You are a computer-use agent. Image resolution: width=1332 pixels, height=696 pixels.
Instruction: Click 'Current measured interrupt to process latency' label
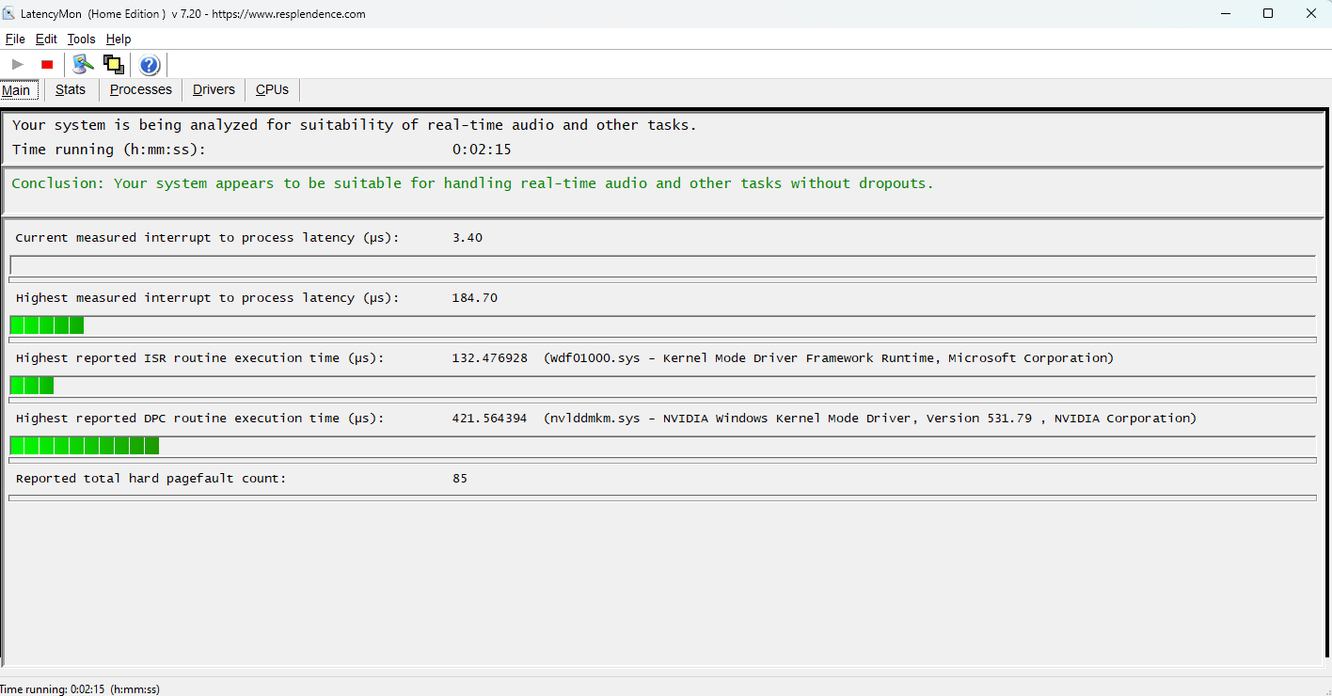click(208, 238)
